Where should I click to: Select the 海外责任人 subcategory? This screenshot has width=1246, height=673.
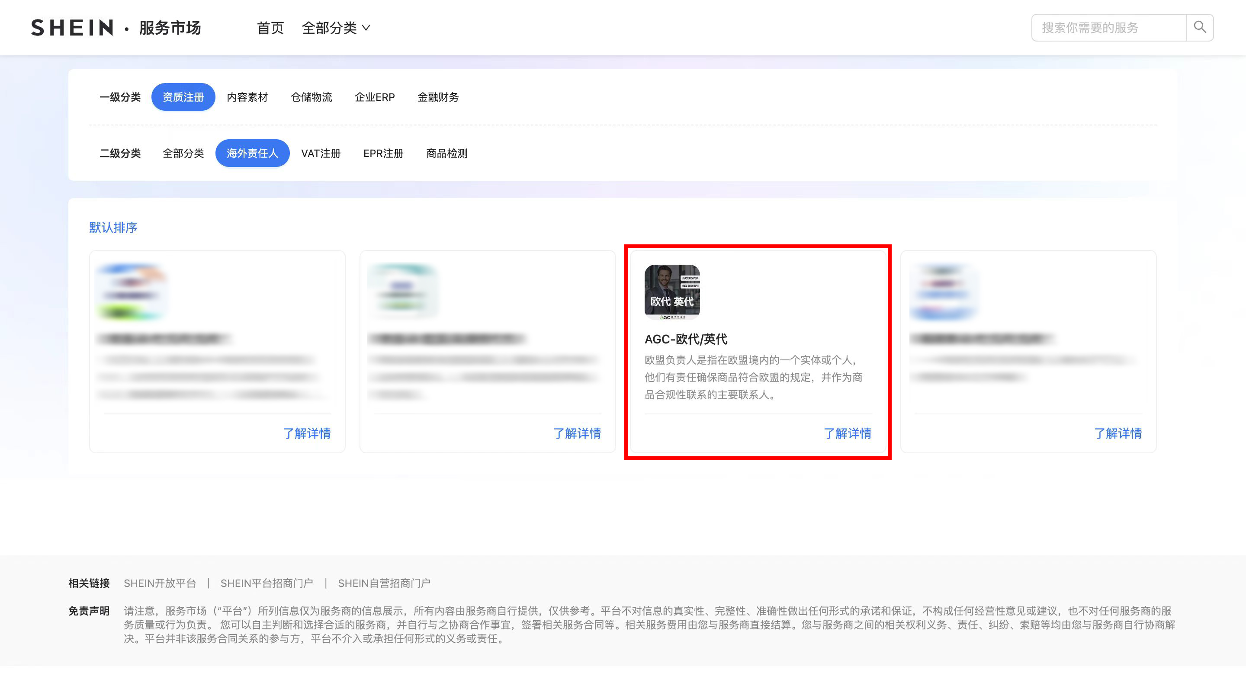(252, 153)
